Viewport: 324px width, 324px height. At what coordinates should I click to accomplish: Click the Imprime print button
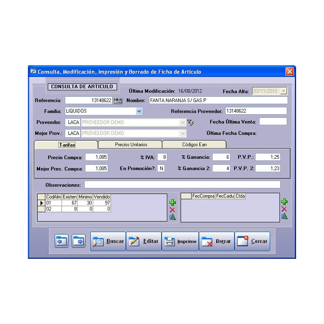pos(180,241)
